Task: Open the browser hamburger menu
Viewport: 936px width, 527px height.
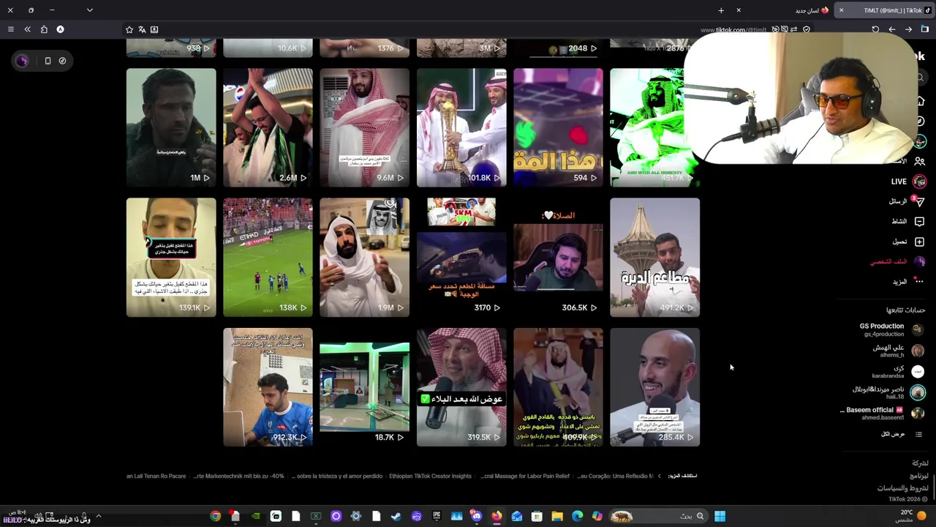Action: pyautogui.click(x=11, y=29)
